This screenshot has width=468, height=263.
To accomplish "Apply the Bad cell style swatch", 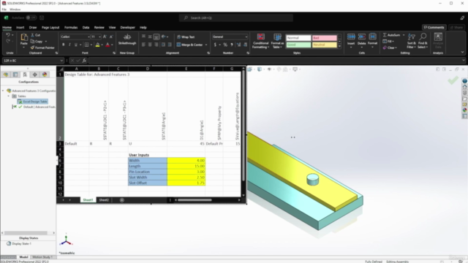I will 325,38.
